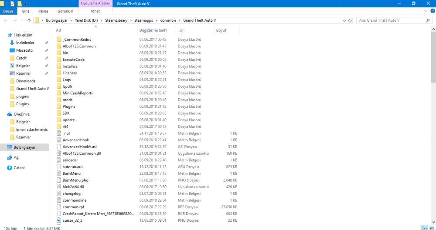Go up one folder level arrow

(x=29, y=20)
